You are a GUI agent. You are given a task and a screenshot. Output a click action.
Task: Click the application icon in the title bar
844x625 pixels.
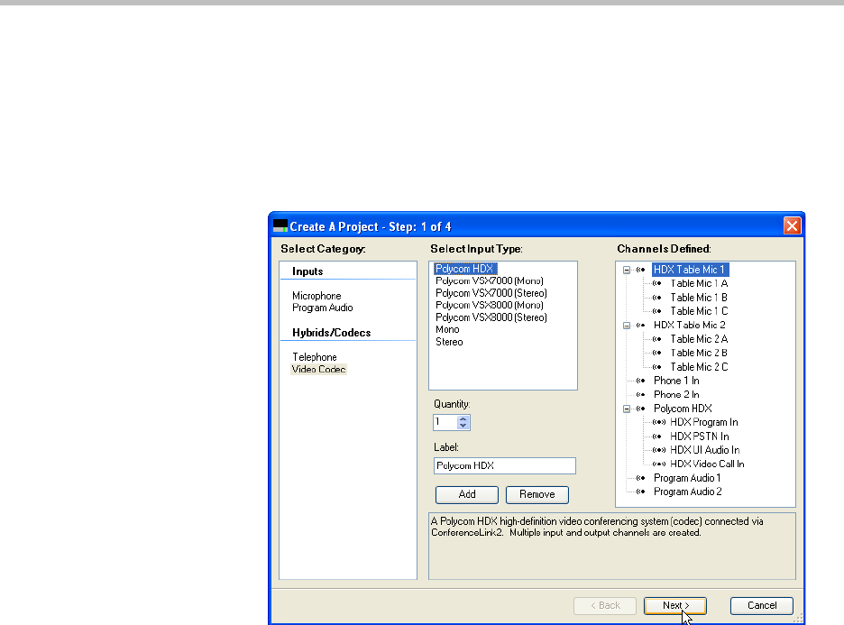coord(280,225)
